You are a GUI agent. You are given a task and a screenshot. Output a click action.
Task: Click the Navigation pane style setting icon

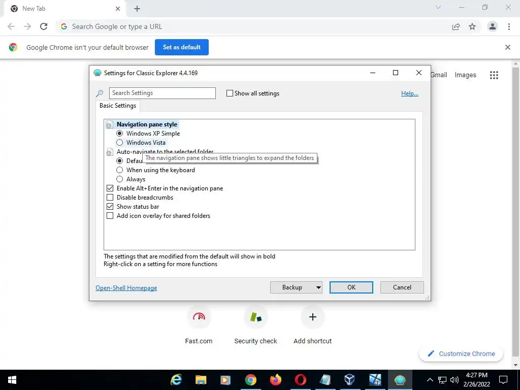click(x=109, y=125)
